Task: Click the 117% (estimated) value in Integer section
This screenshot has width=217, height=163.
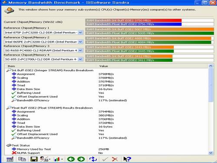Action: click(112, 100)
